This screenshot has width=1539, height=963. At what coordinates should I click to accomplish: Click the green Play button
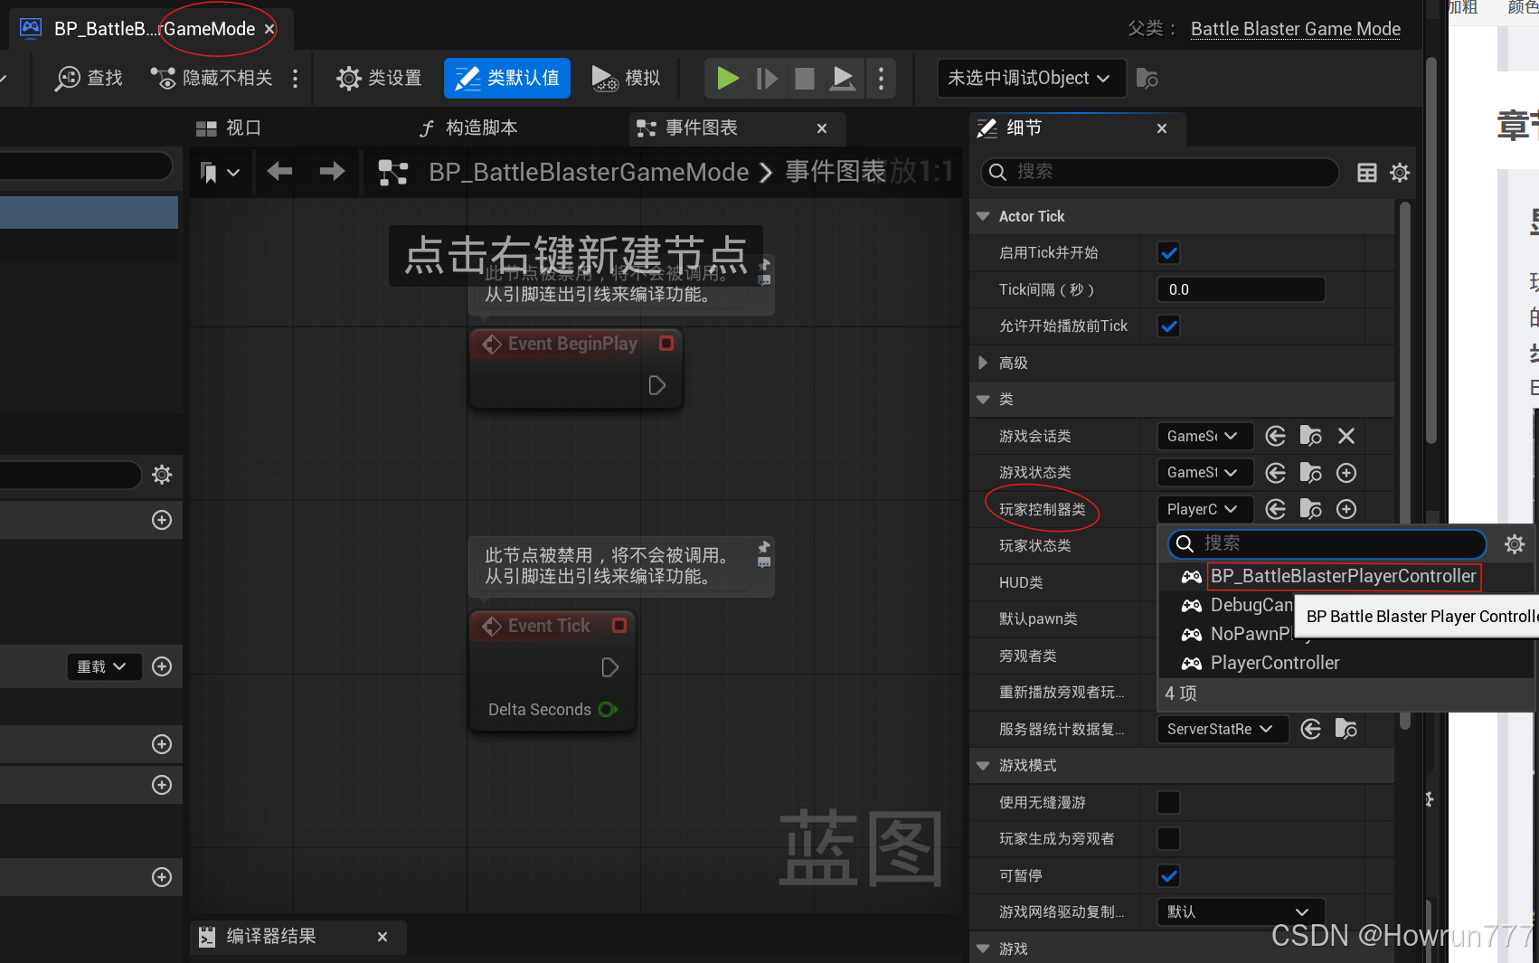click(727, 79)
